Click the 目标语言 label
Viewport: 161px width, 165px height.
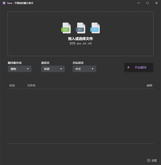pyautogui.click(x=78, y=63)
